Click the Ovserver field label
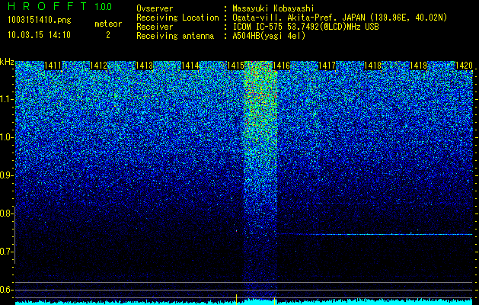This screenshot has width=479, height=305. (x=155, y=8)
